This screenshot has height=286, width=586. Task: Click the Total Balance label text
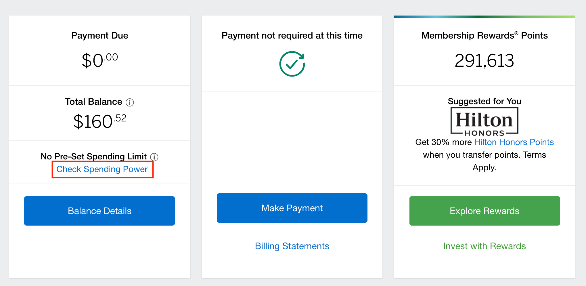coord(93,102)
